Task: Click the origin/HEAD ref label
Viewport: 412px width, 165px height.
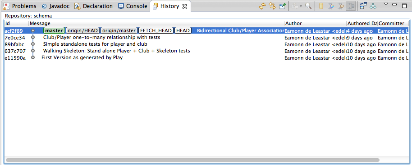Action: click(83, 30)
